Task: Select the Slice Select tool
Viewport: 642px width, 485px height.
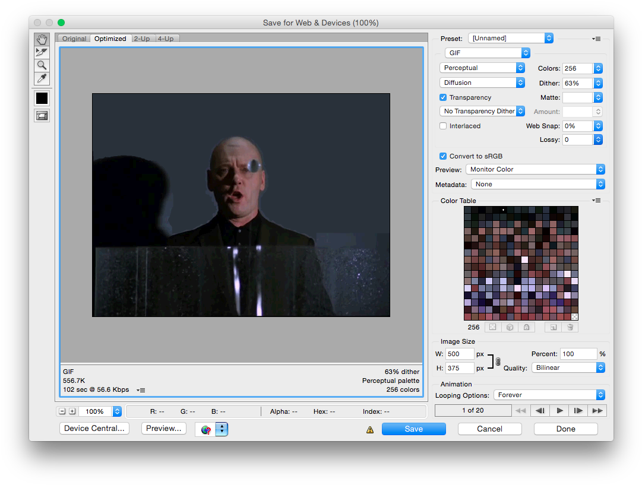Action: 42,52
